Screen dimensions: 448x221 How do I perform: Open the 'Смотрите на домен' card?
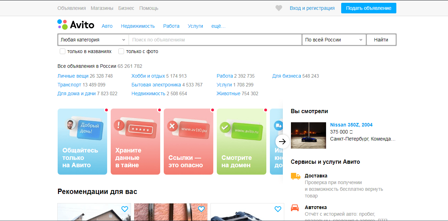pyautogui.click(x=241, y=142)
